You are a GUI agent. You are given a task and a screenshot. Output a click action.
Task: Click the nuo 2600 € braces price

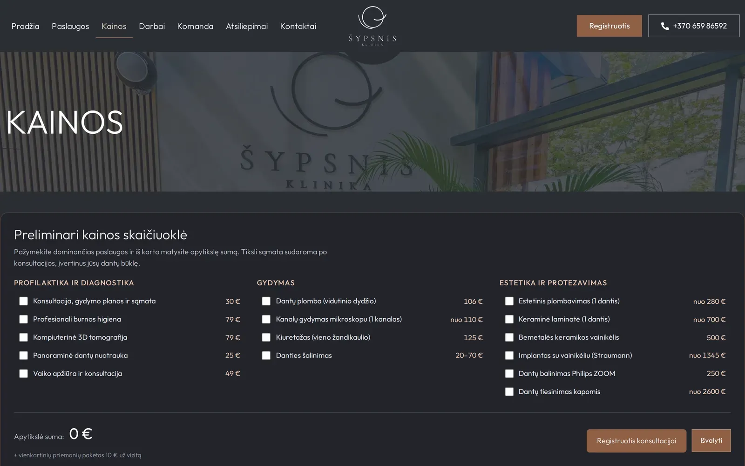coord(707,392)
